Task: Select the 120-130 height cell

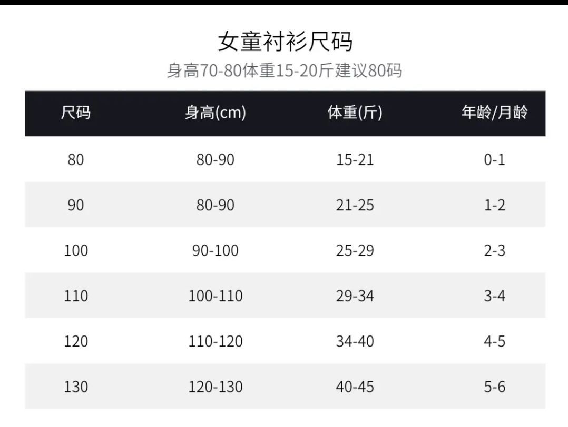Action: pos(216,387)
